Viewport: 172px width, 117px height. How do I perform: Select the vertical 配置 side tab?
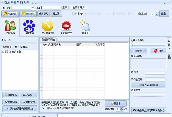169,57
